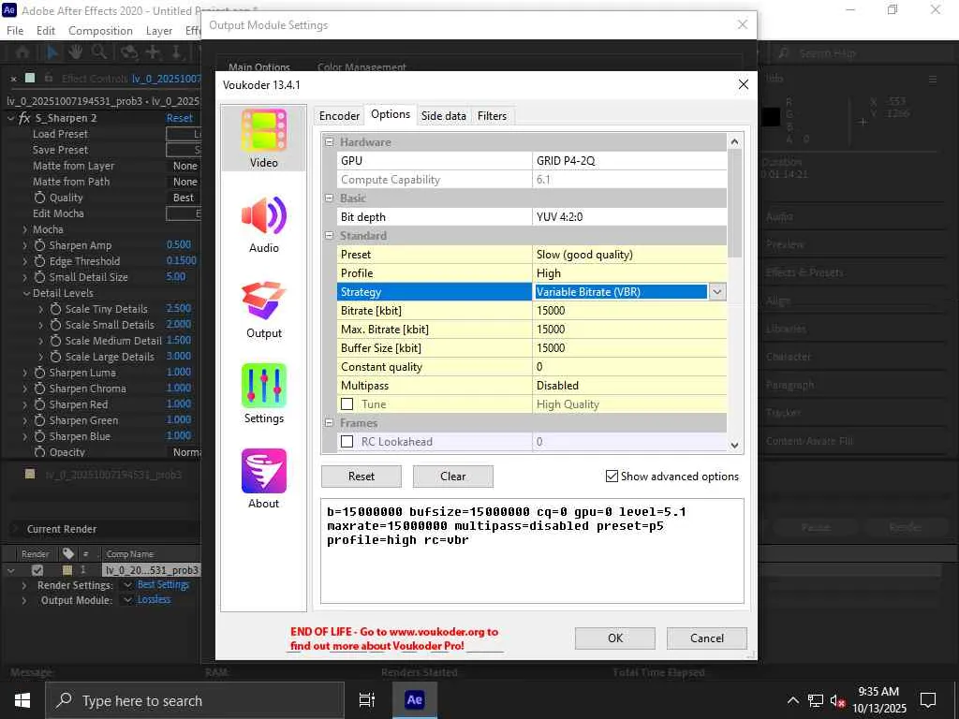Open the Layer menu
The image size is (959, 719).
click(x=159, y=31)
